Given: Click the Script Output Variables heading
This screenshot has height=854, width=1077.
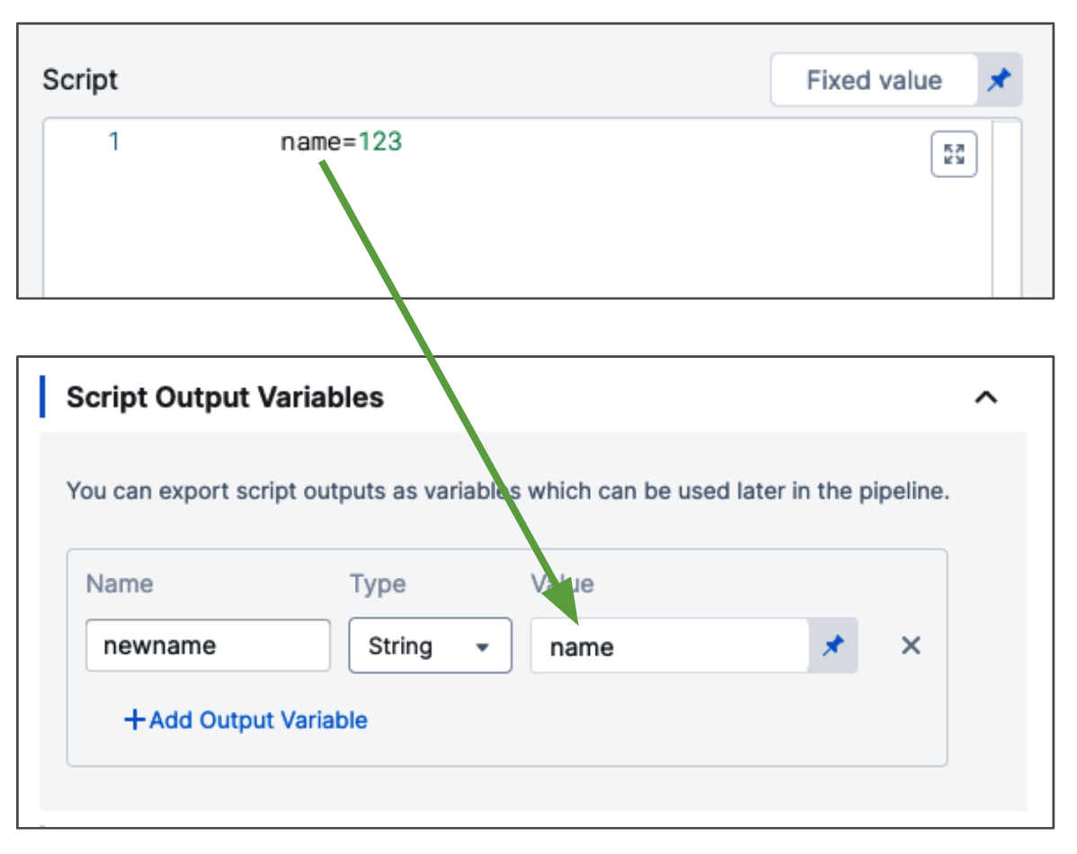Looking at the screenshot, I should [225, 397].
